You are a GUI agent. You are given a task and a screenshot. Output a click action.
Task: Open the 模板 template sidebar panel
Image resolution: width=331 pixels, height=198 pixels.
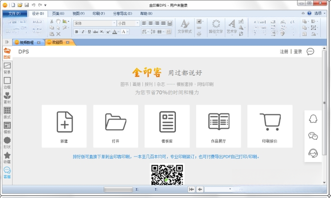click(x=7, y=128)
